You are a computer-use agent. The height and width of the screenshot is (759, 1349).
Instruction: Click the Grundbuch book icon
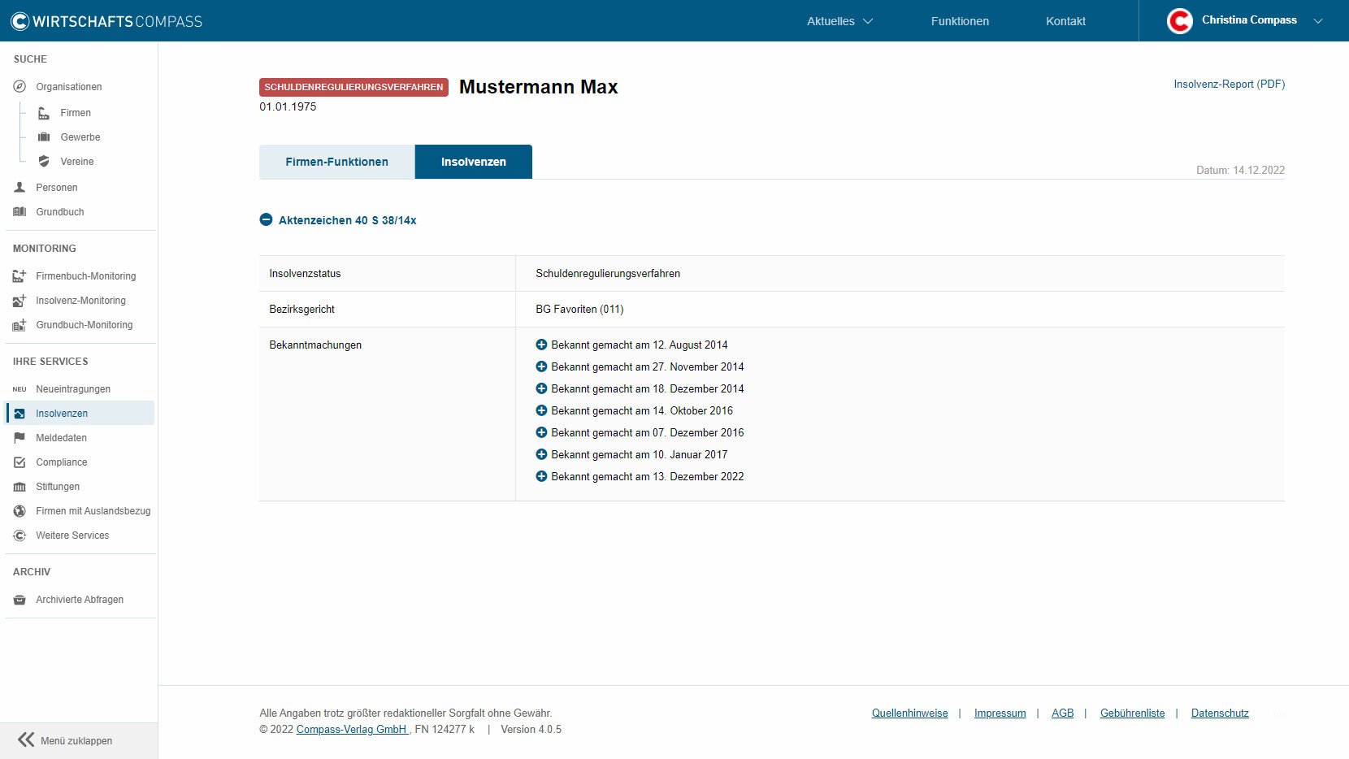click(x=20, y=212)
